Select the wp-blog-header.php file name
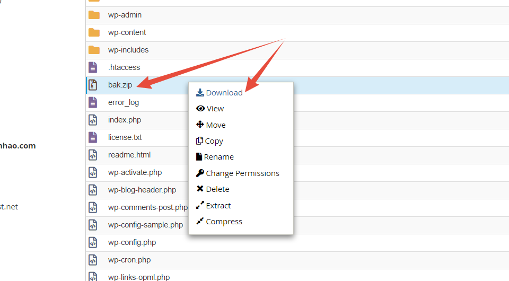 click(x=142, y=190)
